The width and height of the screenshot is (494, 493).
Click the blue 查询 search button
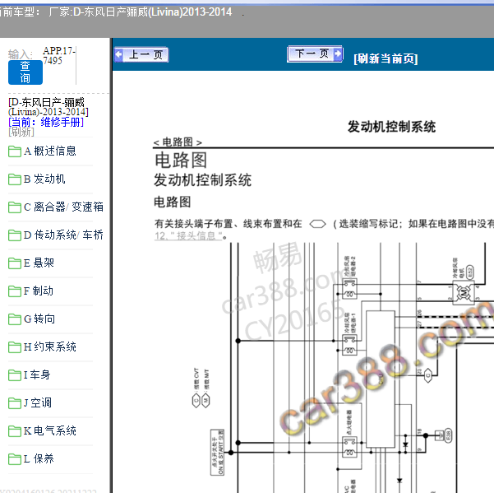tap(25, 72)
